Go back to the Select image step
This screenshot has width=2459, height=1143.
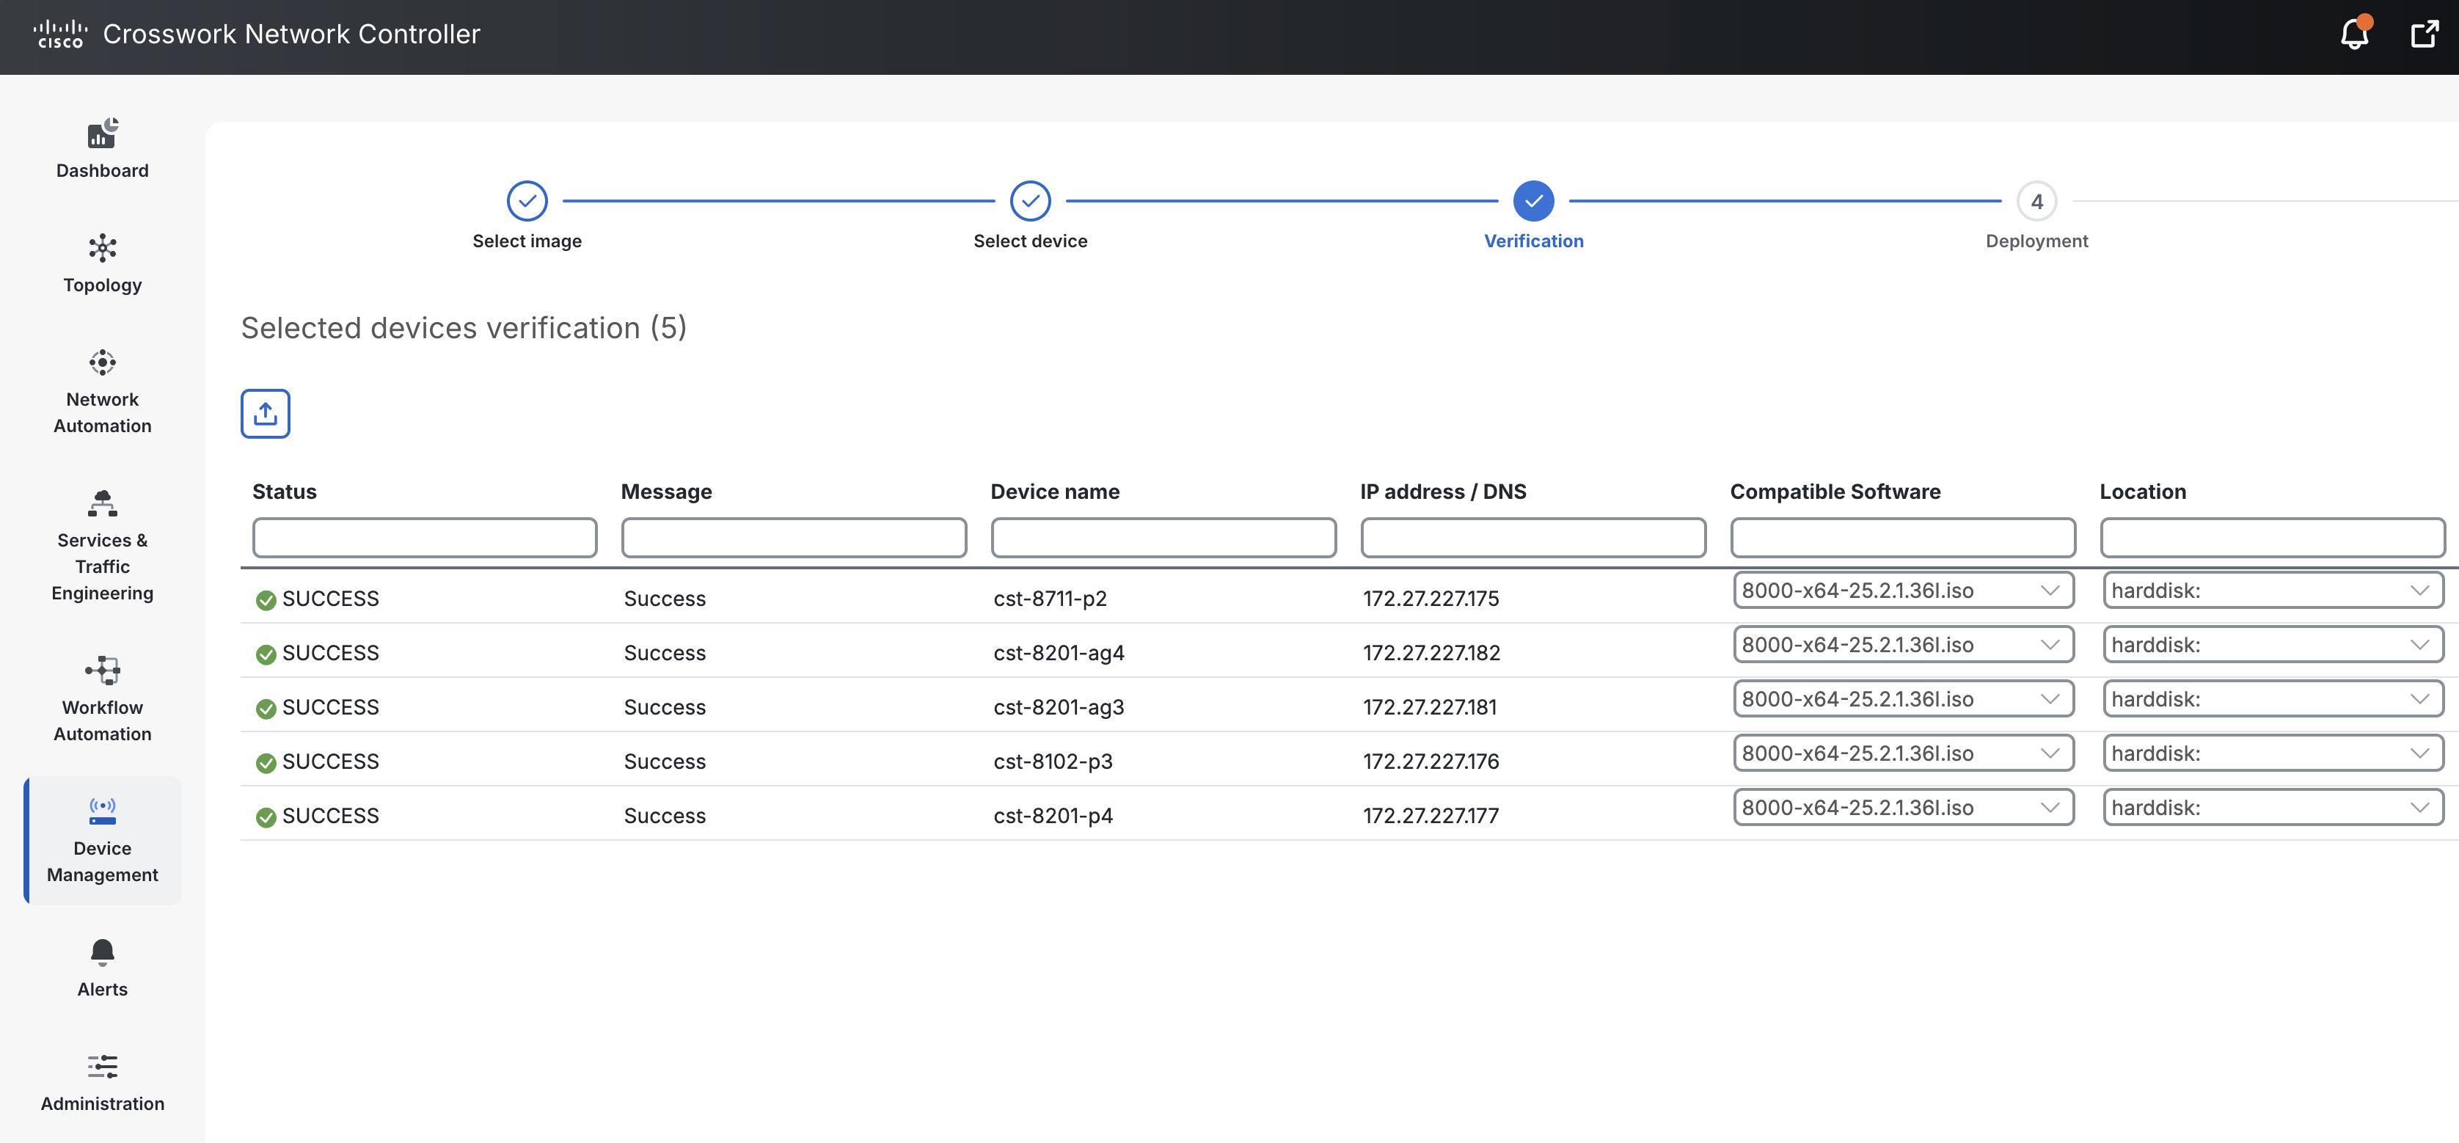tap(527, 202)
